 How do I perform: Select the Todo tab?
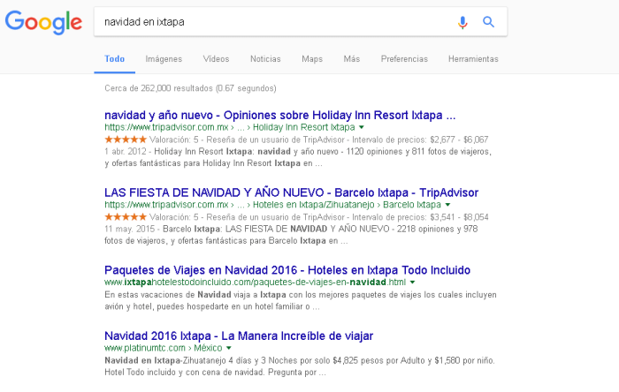pos(115,59)
